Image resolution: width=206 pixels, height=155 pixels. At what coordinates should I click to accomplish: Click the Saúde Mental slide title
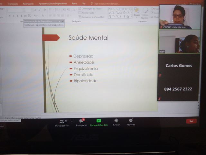coord(89,38)
